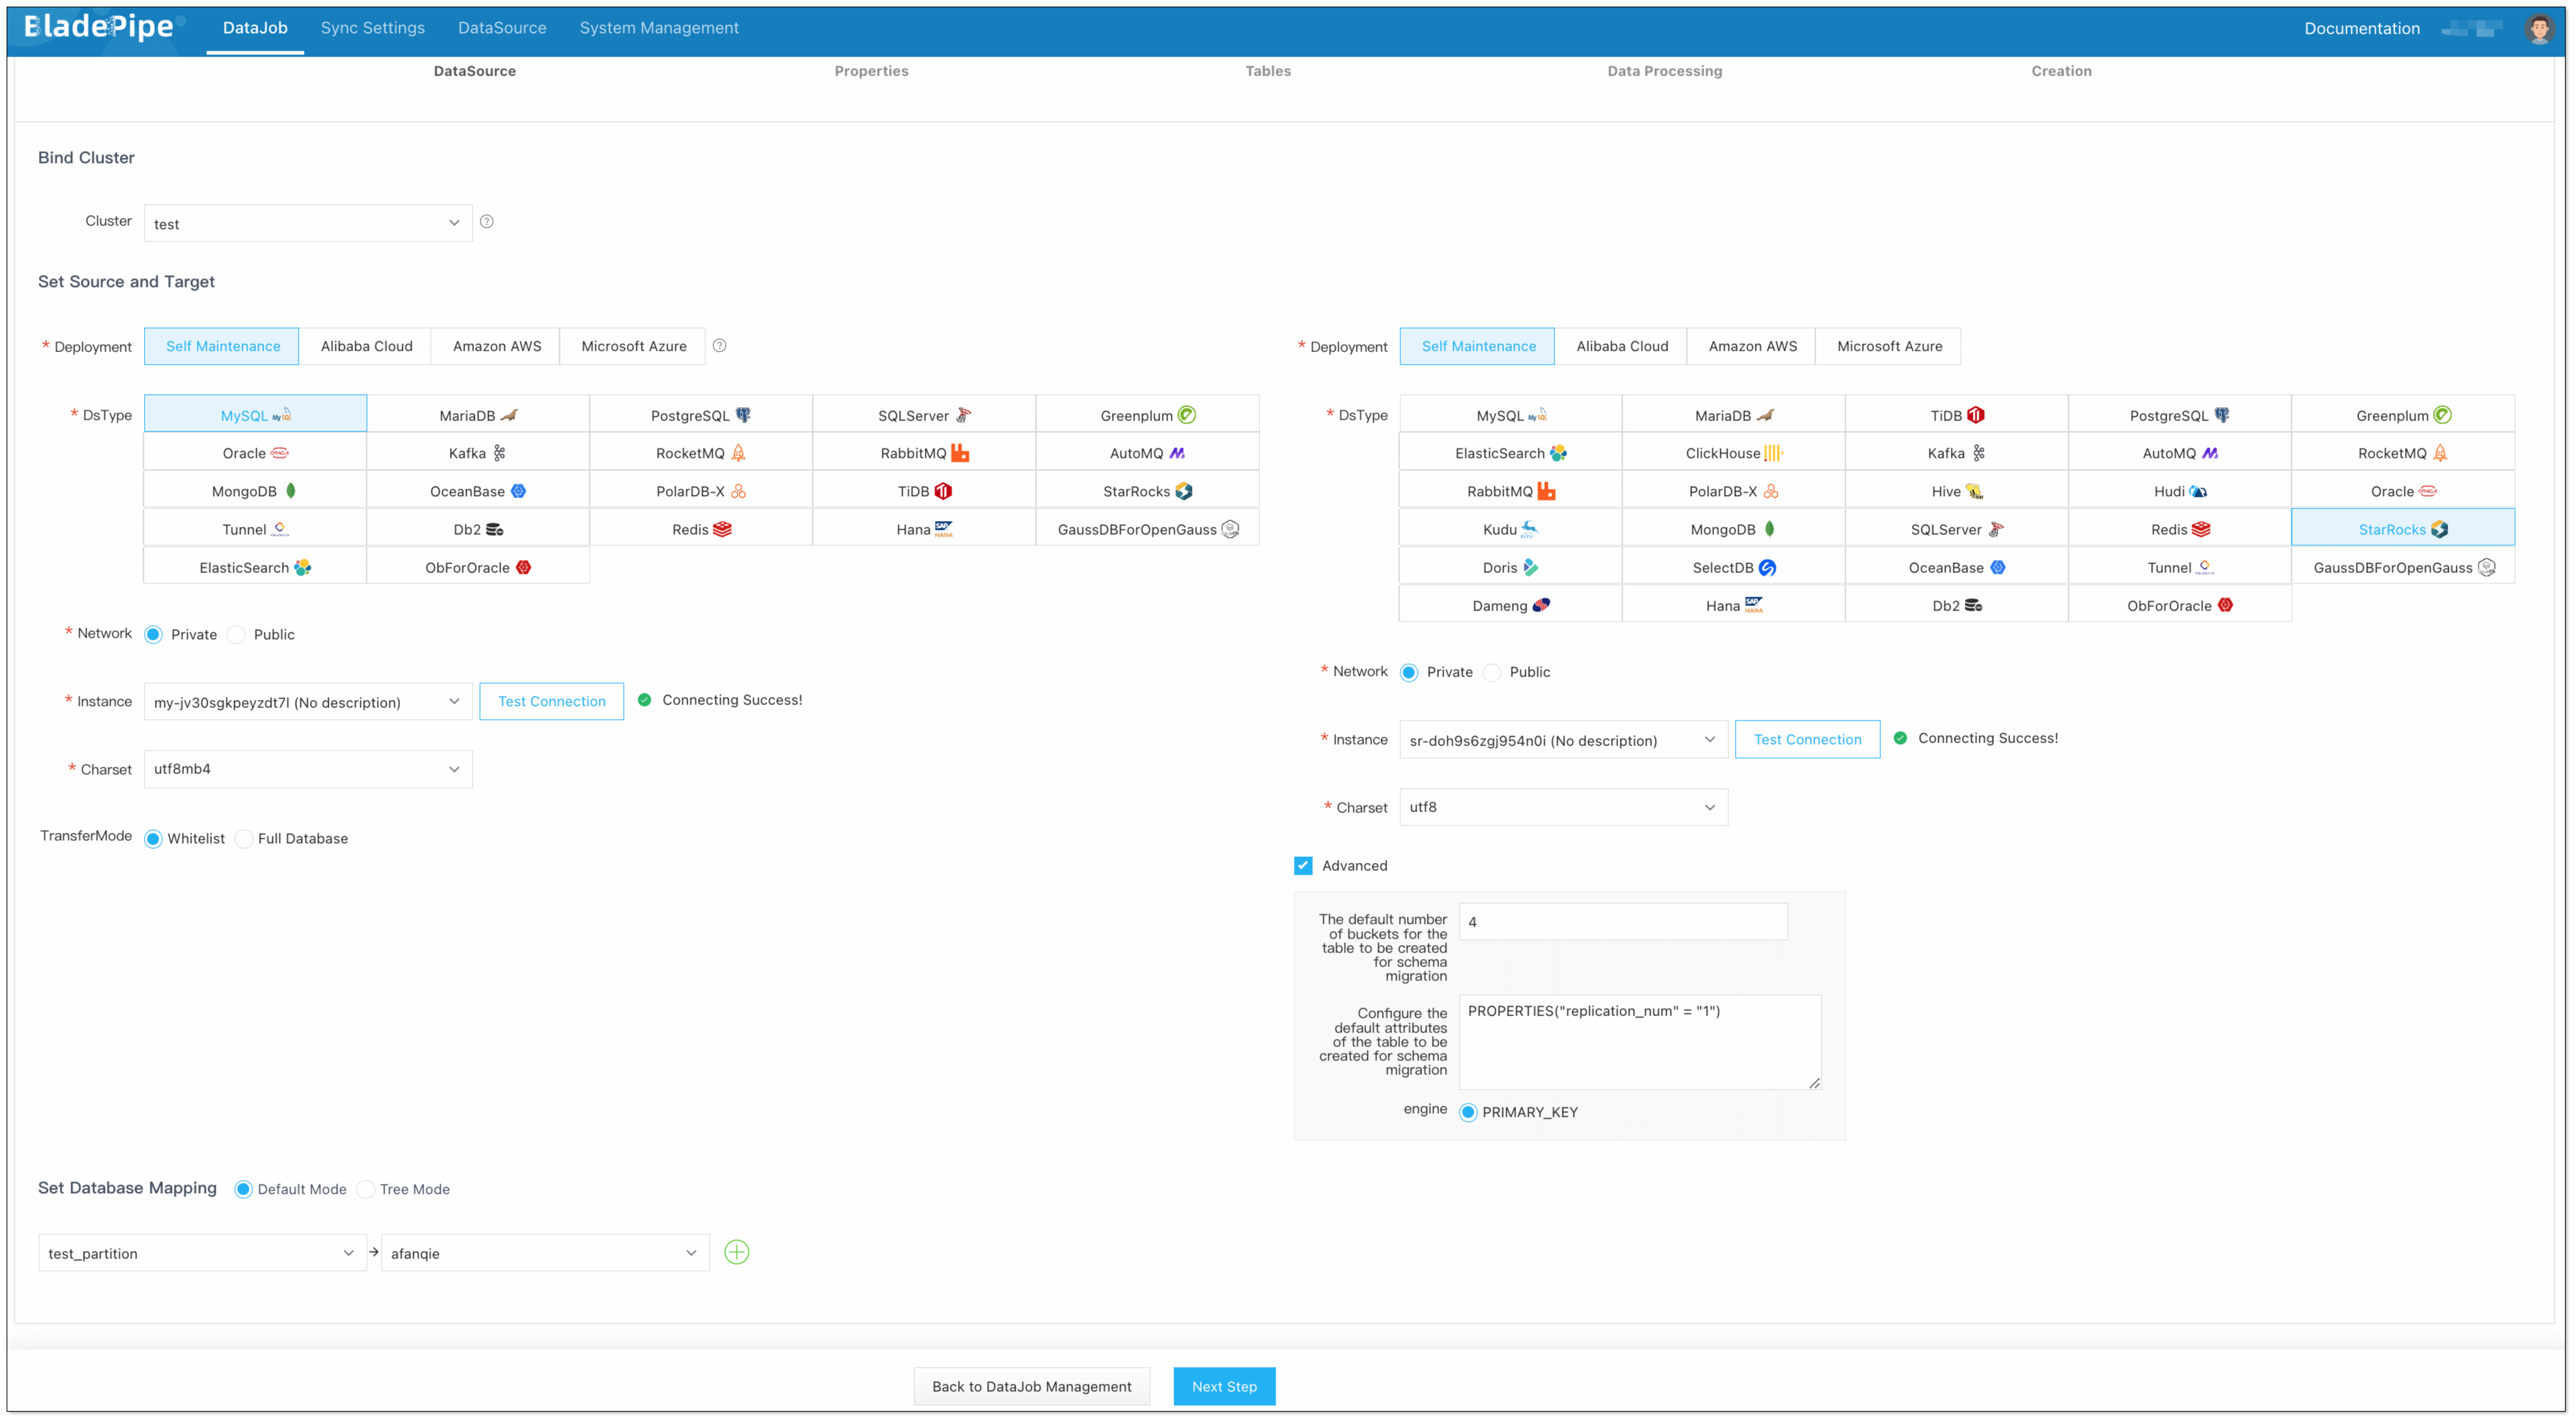Go to DataSource top menu
The image size is (2576, 1422).
(x=502, y=28)
